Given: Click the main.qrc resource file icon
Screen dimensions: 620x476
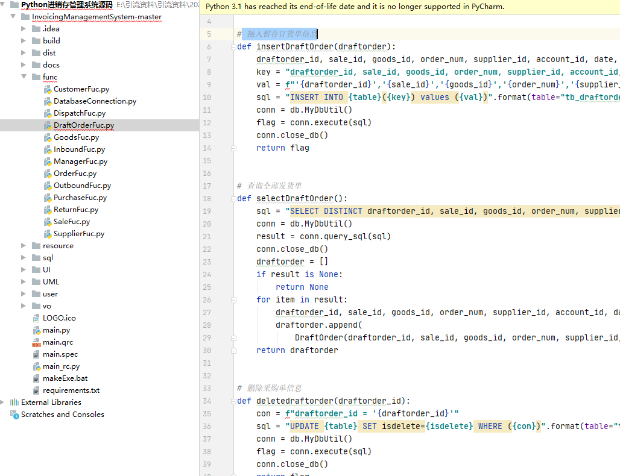Looking at the screenshot, I should tap(36, 342).
